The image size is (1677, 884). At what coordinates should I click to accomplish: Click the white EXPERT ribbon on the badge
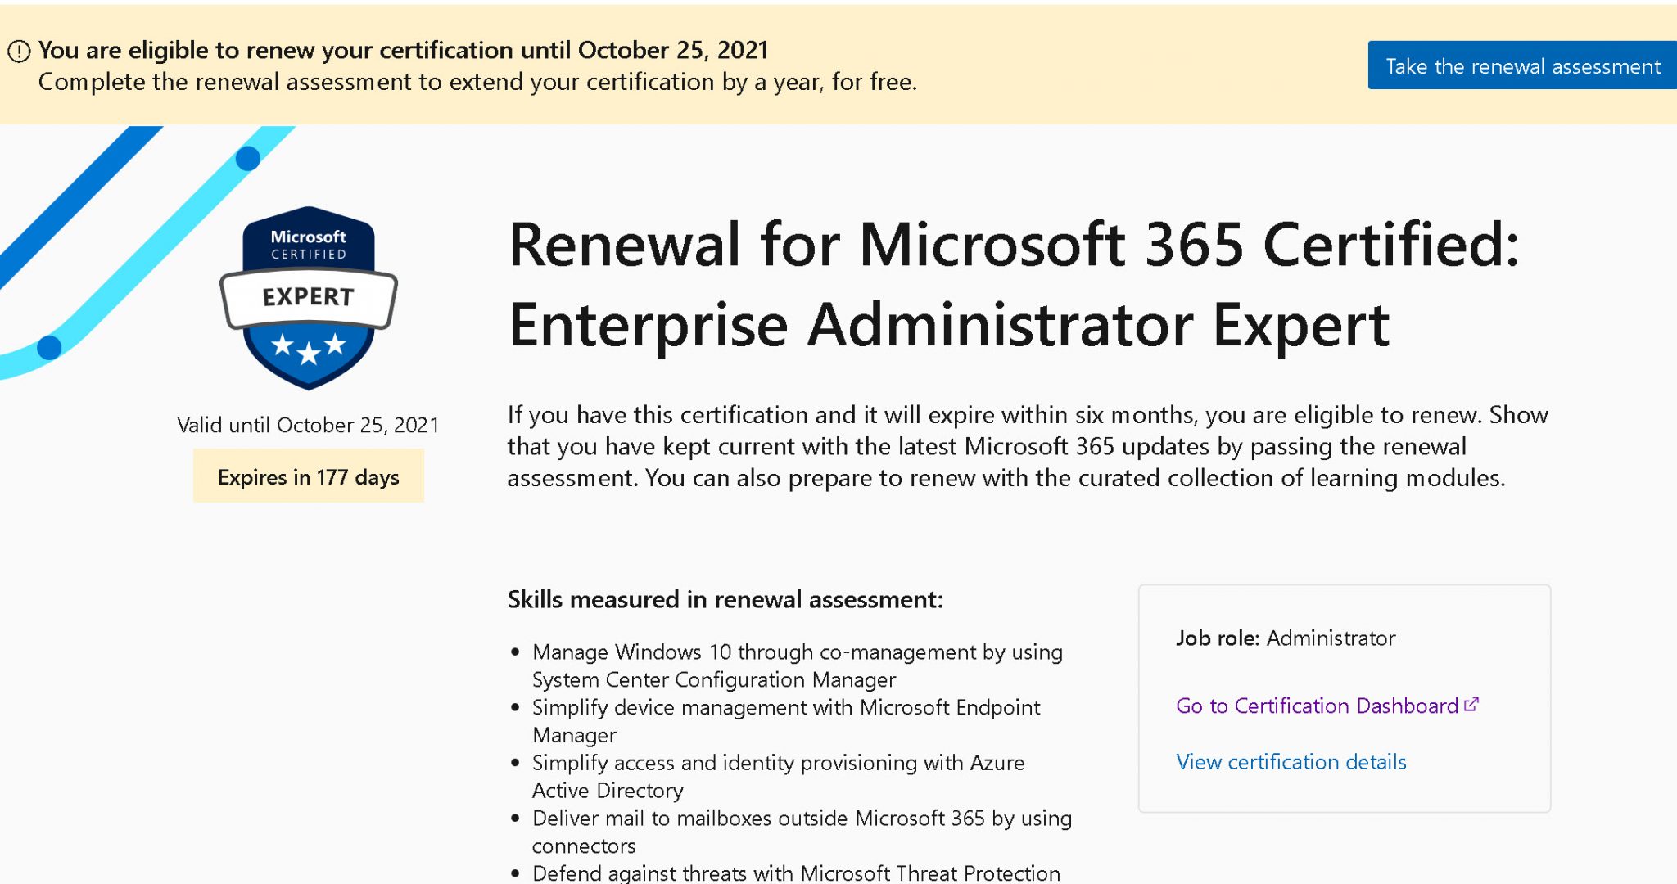pos(308,297)
